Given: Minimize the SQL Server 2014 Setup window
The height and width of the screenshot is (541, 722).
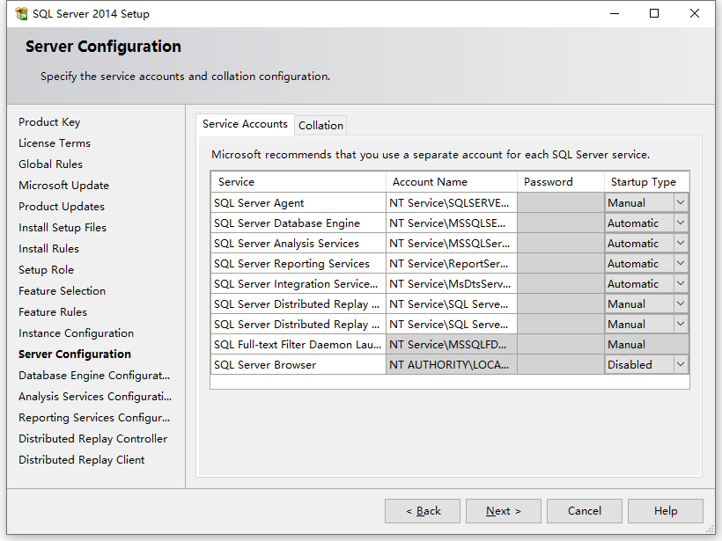Looking at the screenshot, I should click(615, 13).
